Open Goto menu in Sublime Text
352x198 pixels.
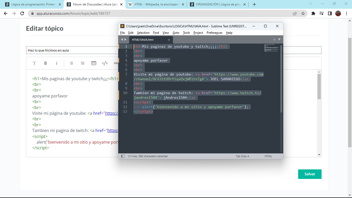pos(176,33)
